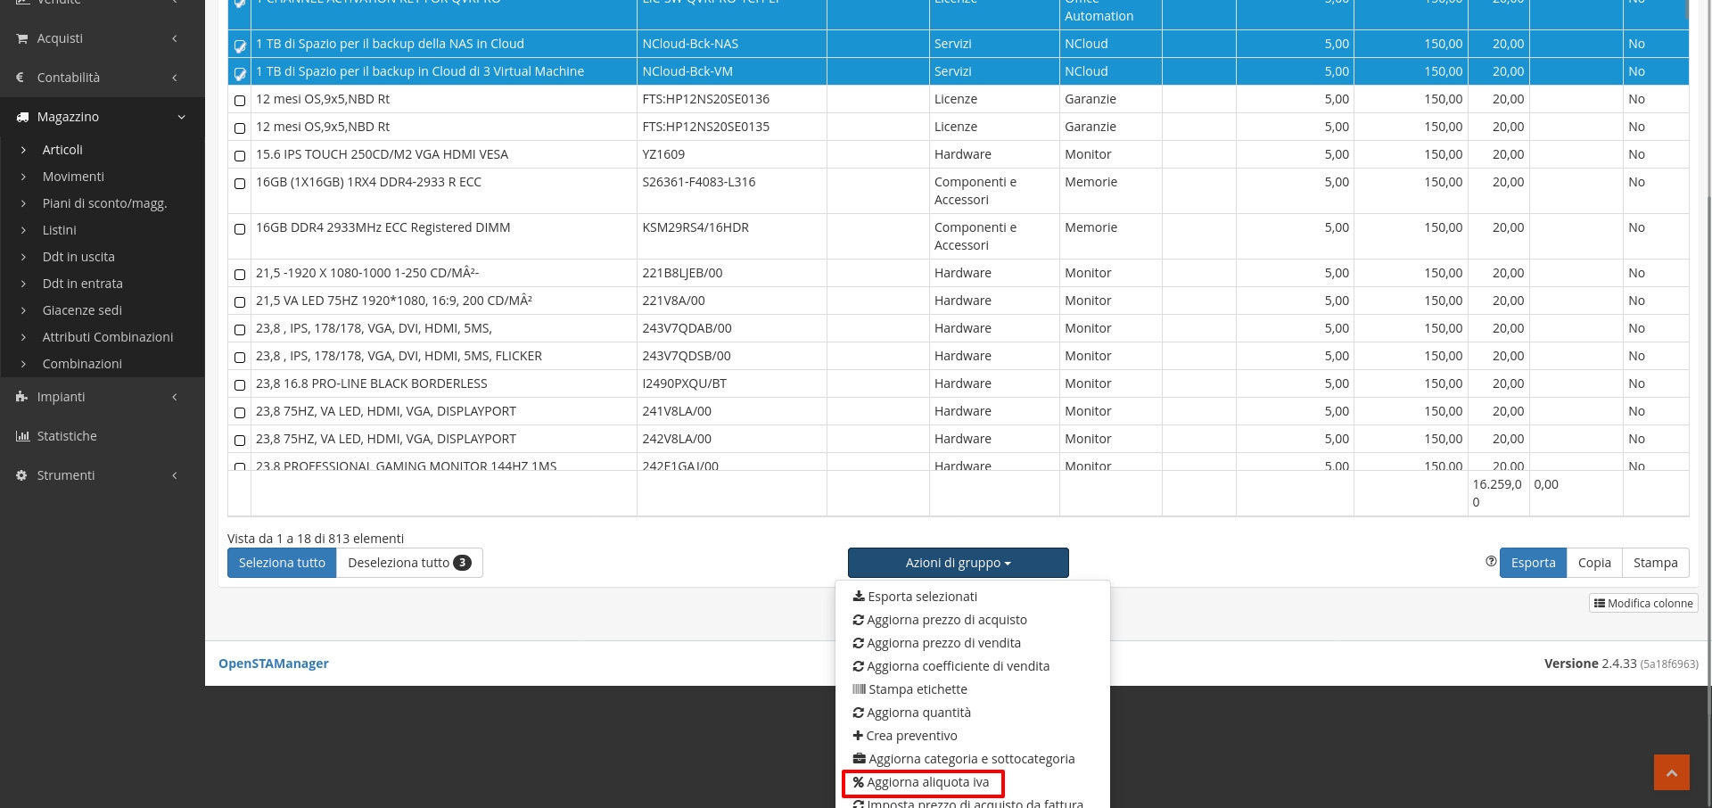Click the gear Strumenti icon
Image resolution: width=1712 pixels, height=808 pixels.
[21, 475]
